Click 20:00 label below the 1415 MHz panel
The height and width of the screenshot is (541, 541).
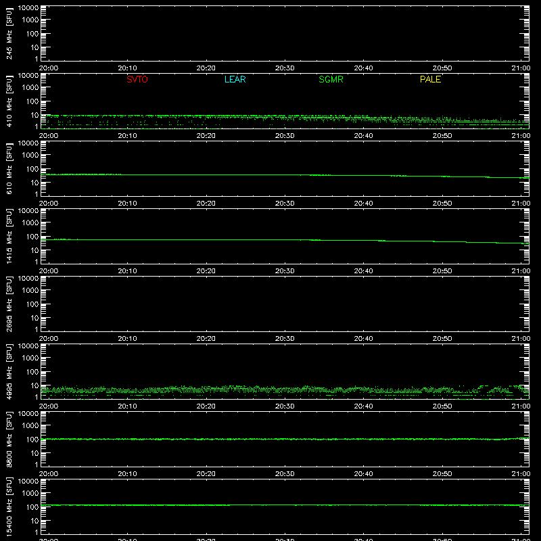pyautogui.click(x=48, y=271)
